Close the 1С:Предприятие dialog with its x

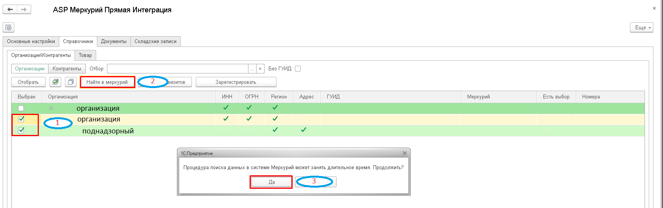405,153
